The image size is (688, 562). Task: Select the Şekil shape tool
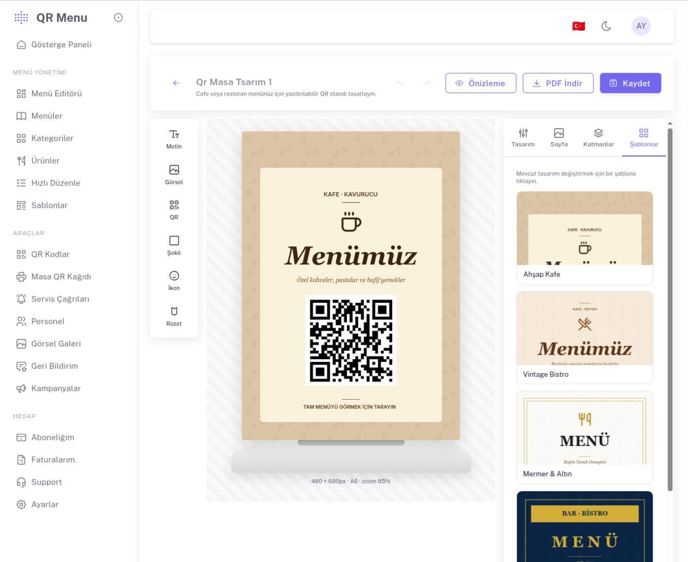[x=174, y=245]
